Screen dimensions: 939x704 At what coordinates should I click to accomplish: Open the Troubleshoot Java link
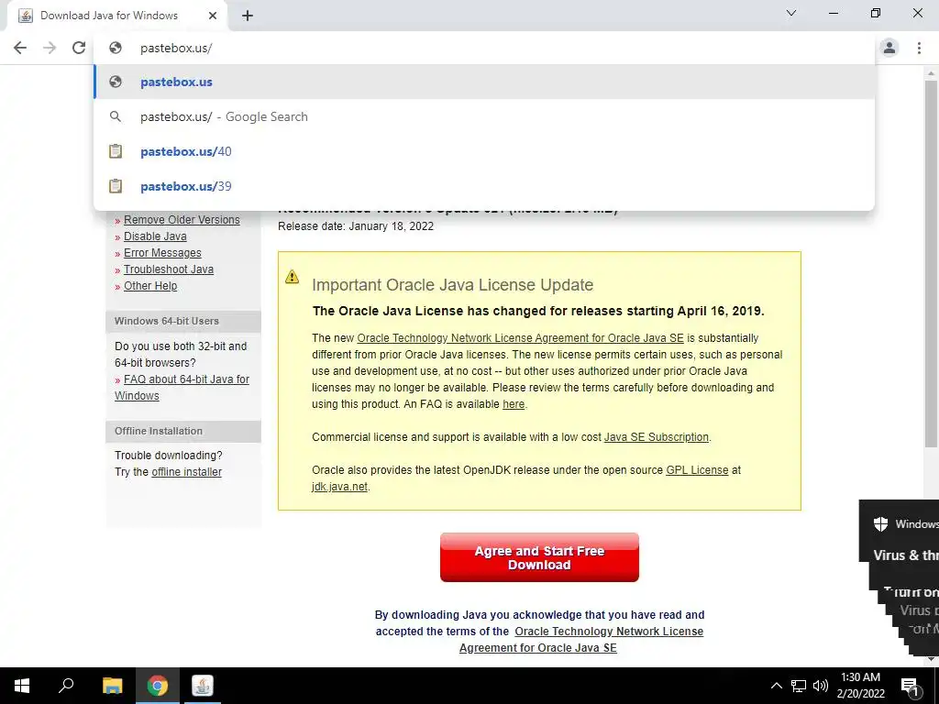(169, 269)
